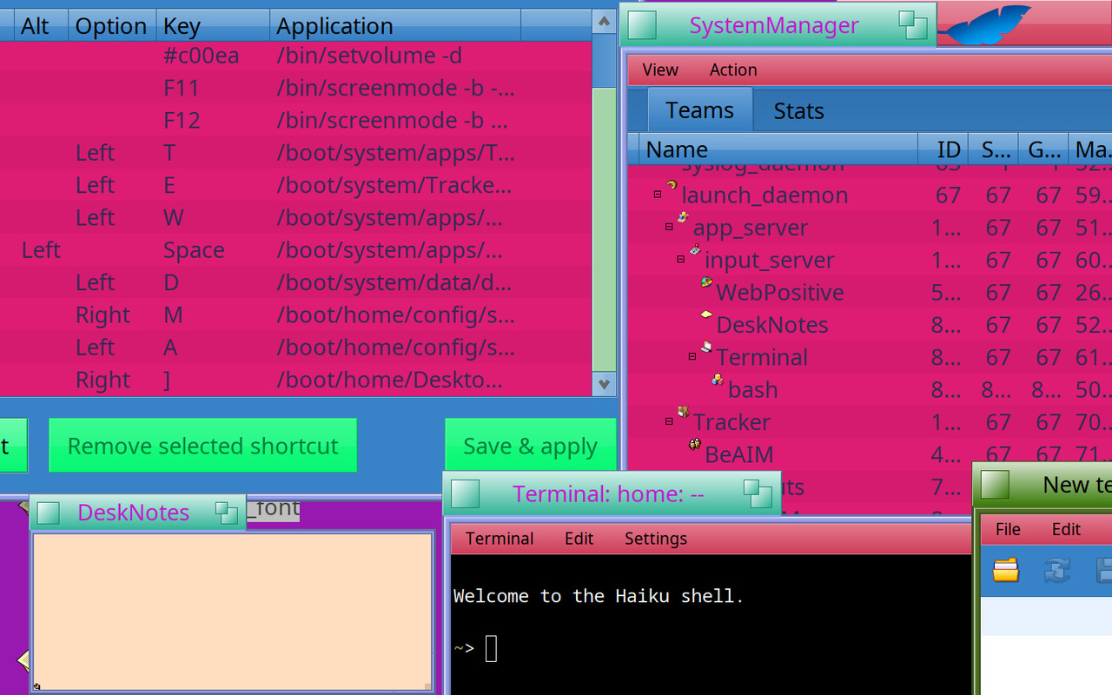Image resolution: width=1112 pixels, height=695 pixels.
Task: Click the launch_daemon team icon
Action: point(672,185)
